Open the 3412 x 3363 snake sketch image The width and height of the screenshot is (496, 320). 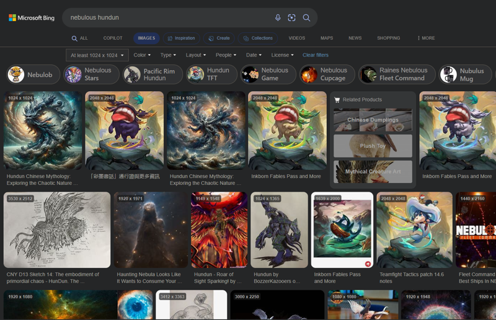[x=192, y=305]
